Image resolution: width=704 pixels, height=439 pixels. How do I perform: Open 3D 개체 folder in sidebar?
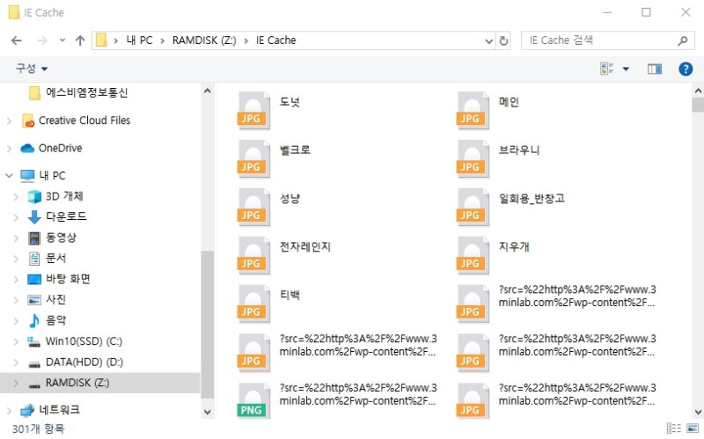[64, 196]
